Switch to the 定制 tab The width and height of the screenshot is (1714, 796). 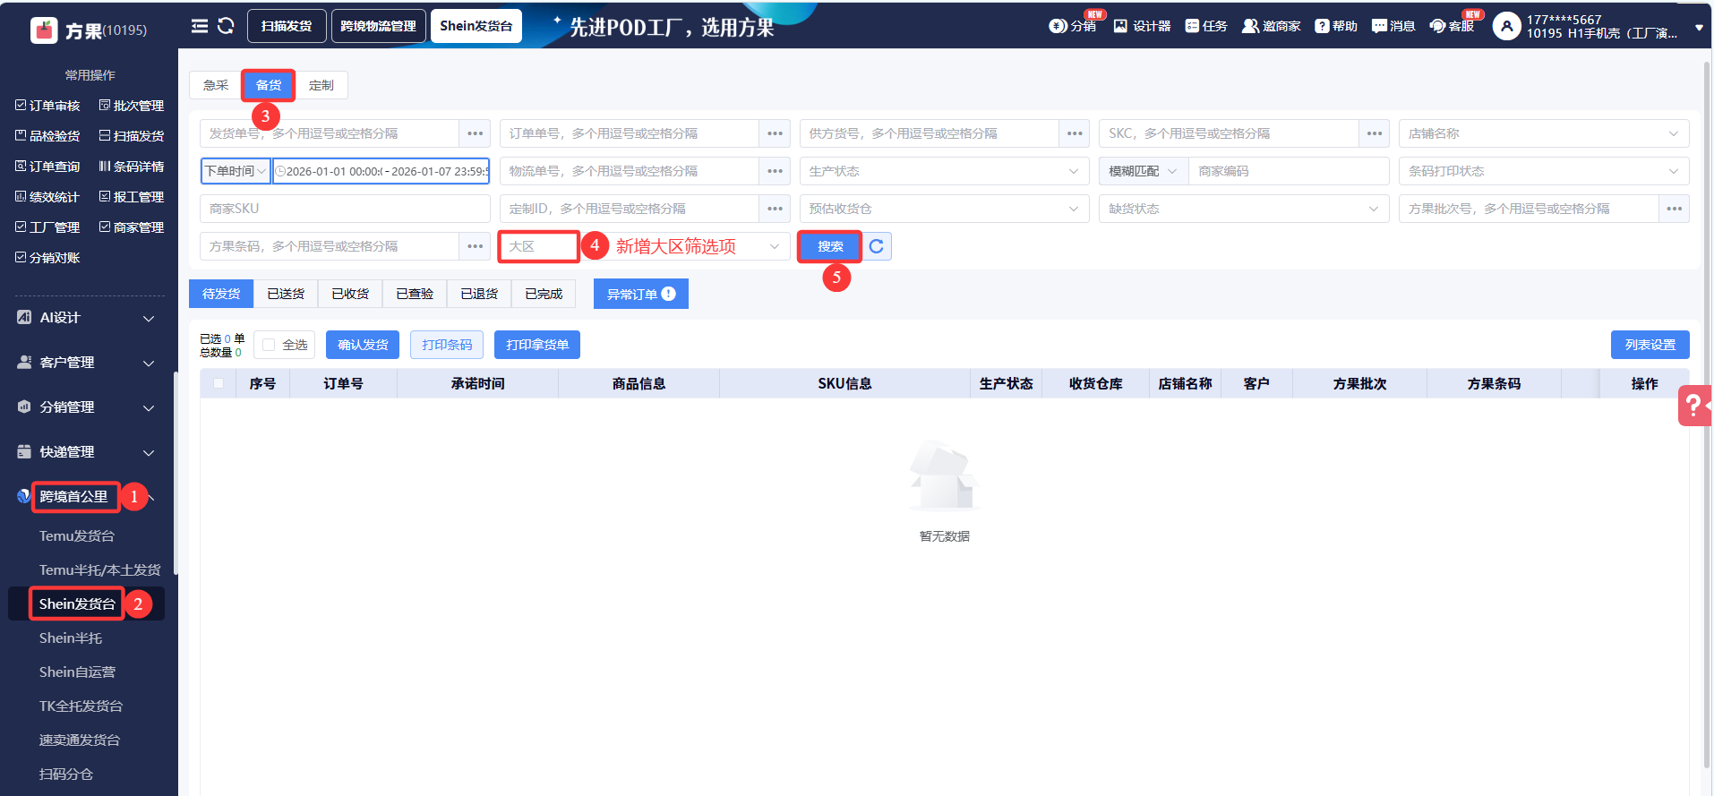pyautogui.click(x=321, y=85)
